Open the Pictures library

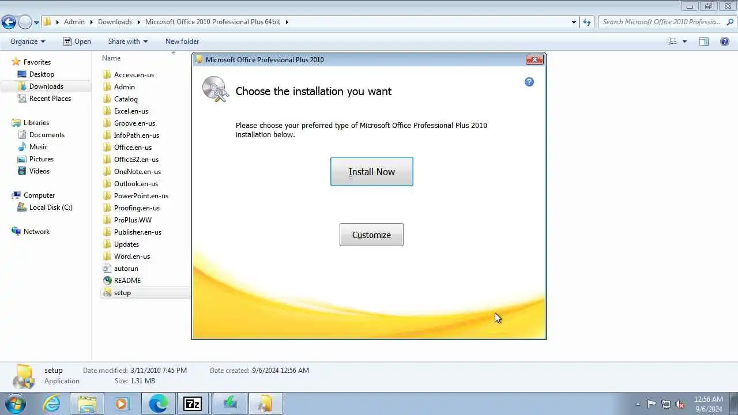pyautogui.click(x=42, y=159)
